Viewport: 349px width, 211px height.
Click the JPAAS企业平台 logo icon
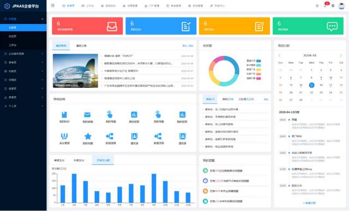click(7, 6)
